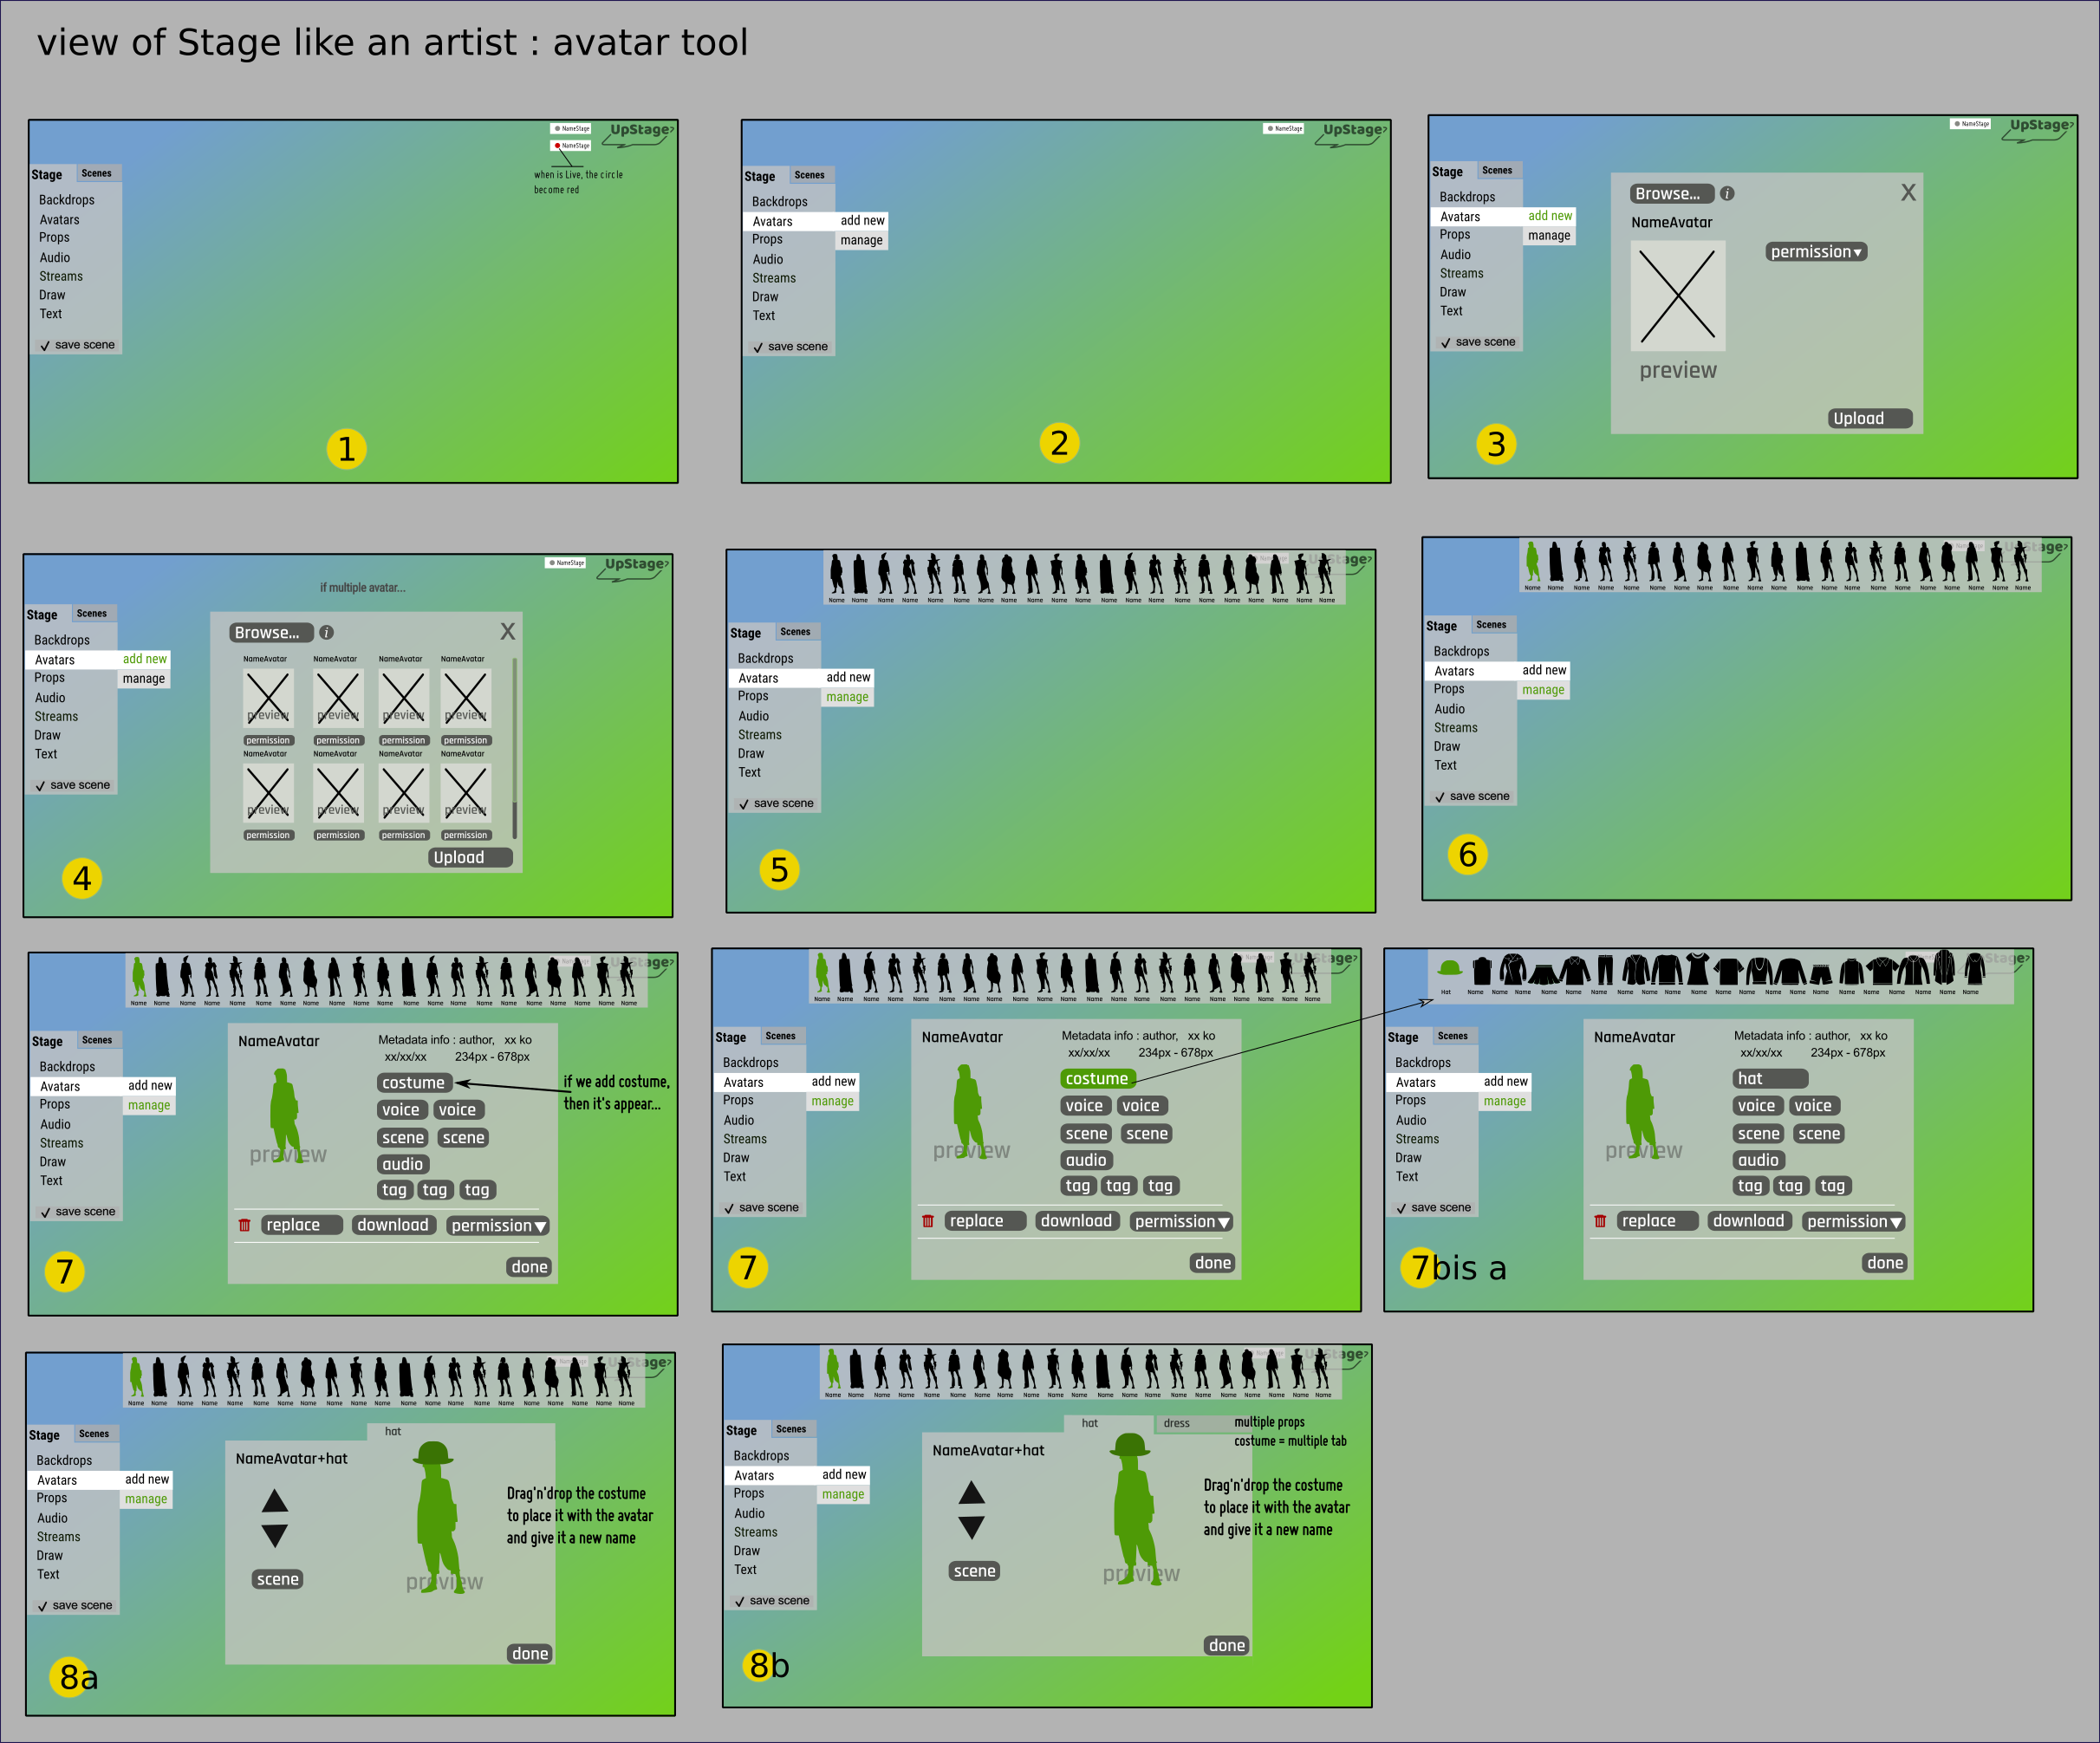This screenshot has height=1743, width=2100.
Task: Open the permission dropdown in panel 7bis a
Action: (1854, 1222)
